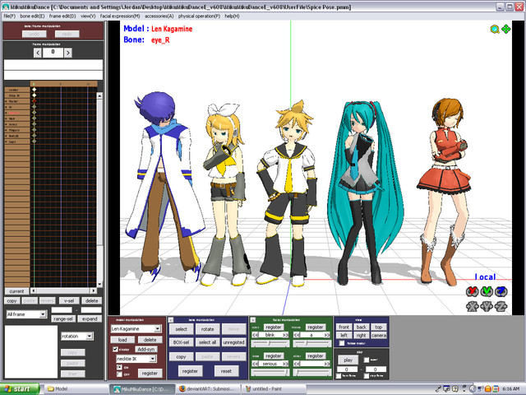The height and width of the screenshot is (395, 526).
Task: Click the frame number input field
Action: [53, 52]
